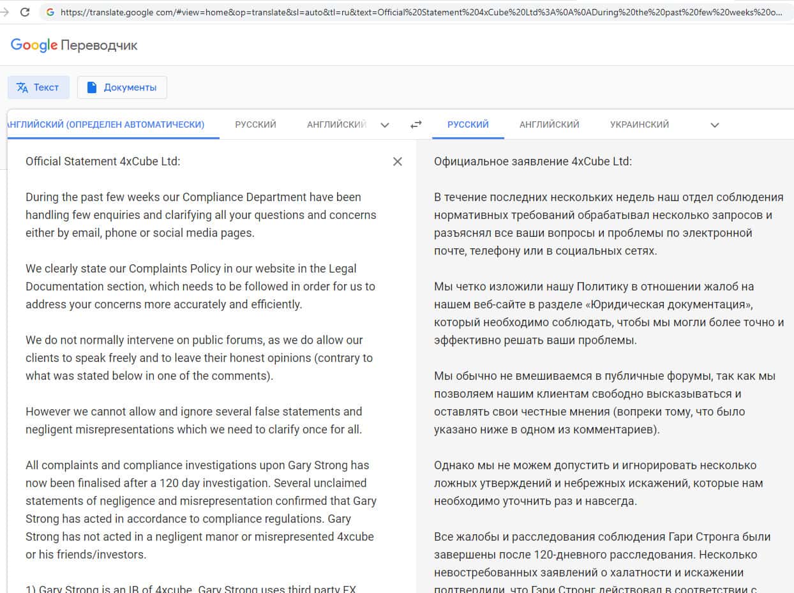The image size is (794, 593).
Task: Select Русский as the target language
Action: point(468,124)
